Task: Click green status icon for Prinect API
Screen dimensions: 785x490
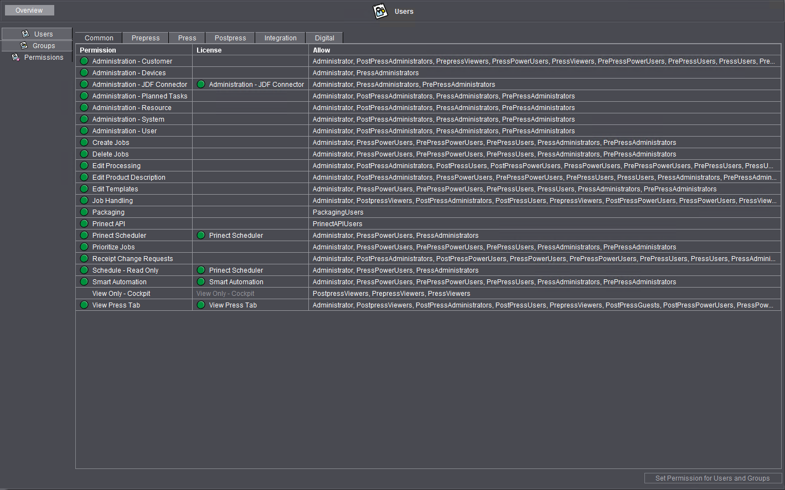Action: [84, 223]
